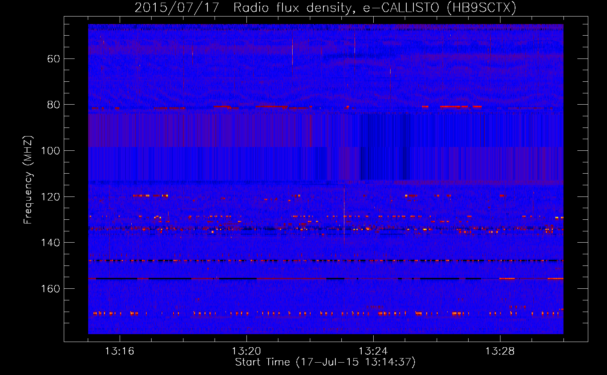Click the "Frequency (MHZ)" y-axis label
This screenshot has height=375, width=607.
(x=28, y=180)
